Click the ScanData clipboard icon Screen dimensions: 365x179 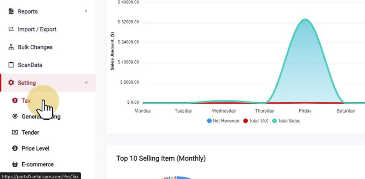[11, 65]
